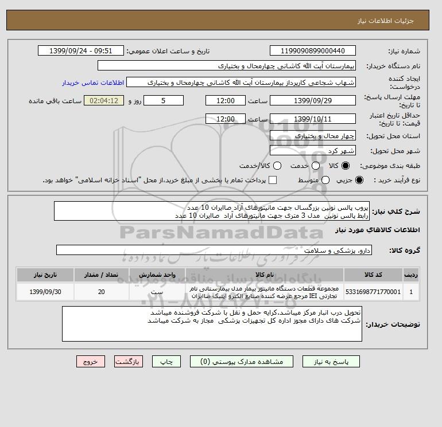Click the delivery province field چهار محال و بختیاری
Screen dimensions: 442x427
pyautogui.click(x=313, y=136)
